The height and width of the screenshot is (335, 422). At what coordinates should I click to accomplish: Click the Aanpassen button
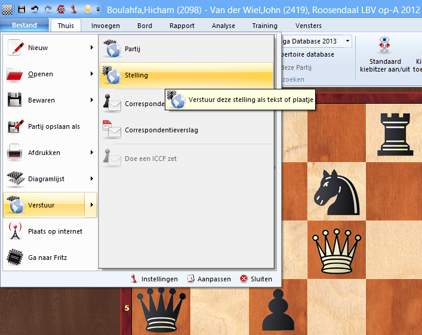click(209, 279)
